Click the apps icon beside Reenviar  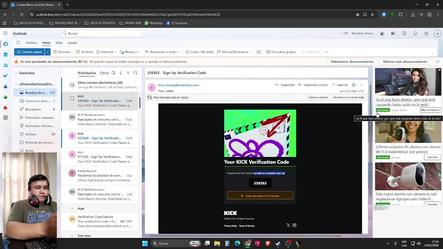(x=353, y=85)
